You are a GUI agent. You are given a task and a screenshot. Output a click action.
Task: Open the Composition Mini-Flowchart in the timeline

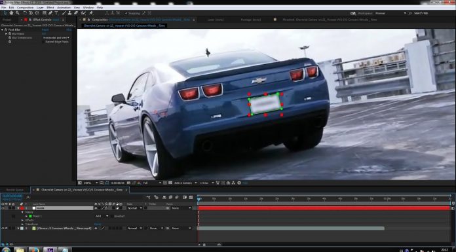tap(149, 198)
